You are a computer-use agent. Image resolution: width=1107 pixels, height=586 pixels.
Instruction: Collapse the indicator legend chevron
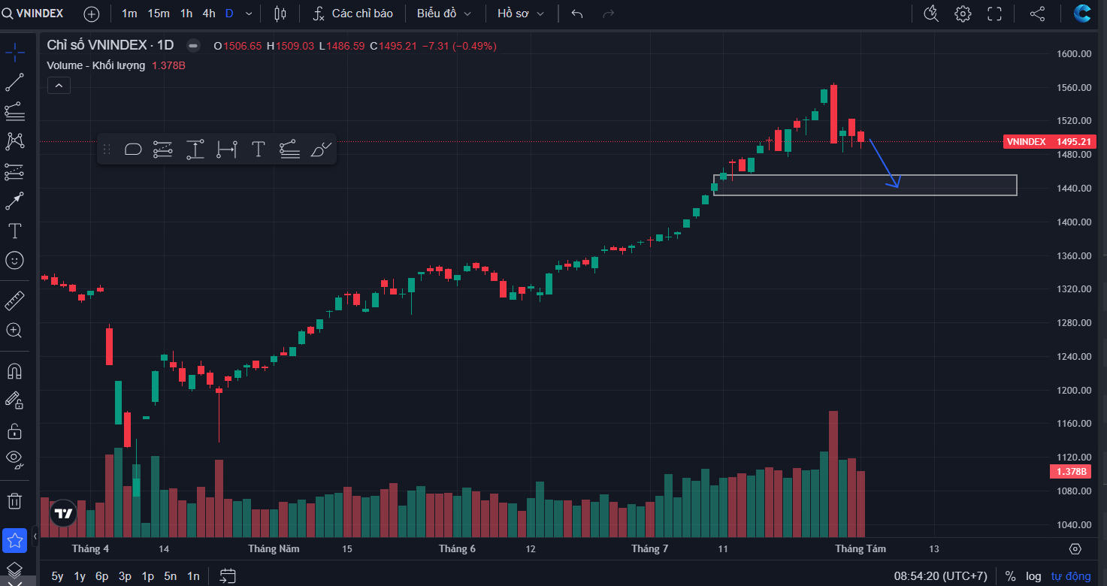pyautogui.click(x=59, y=86)
